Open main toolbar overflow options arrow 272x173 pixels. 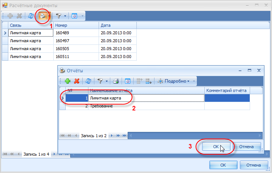point(82,16)
